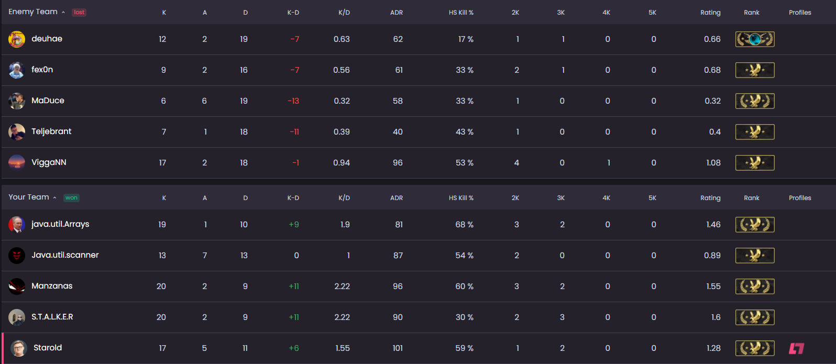Click the Starold player name
836x364 pixels.
48,348
